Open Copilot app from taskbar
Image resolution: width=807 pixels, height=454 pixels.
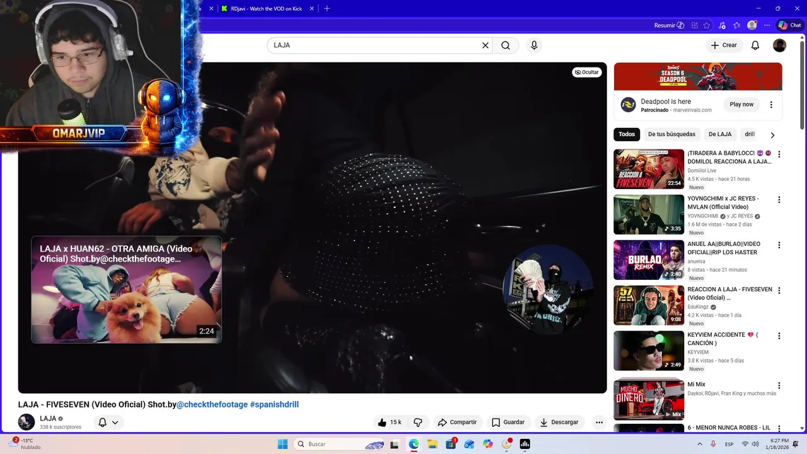pos(488,444)
